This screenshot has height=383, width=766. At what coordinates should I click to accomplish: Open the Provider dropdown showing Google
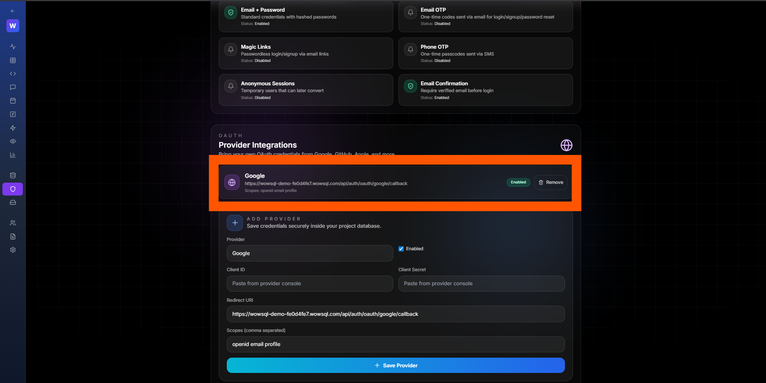(x=310, y=253)
